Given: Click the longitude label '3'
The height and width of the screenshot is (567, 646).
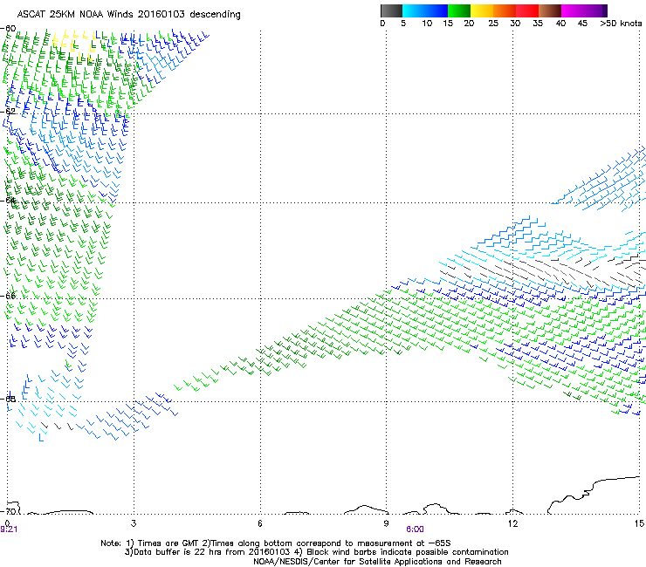Looking at the screenshot, I should [x=134, y=523].
